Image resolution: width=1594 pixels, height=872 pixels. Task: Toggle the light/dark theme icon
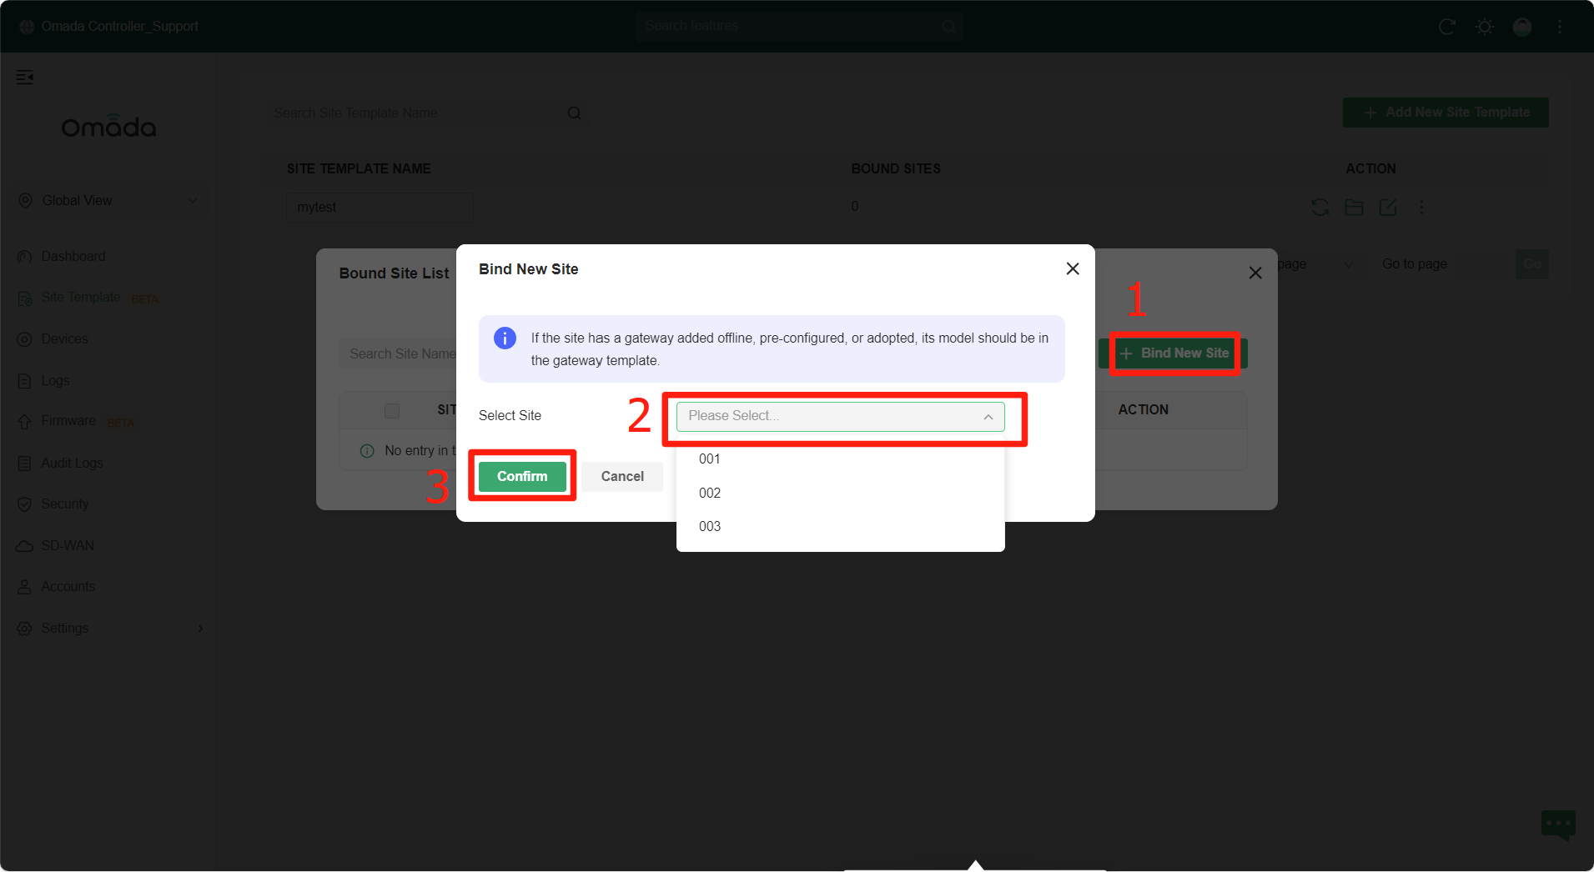(1485, 27)
